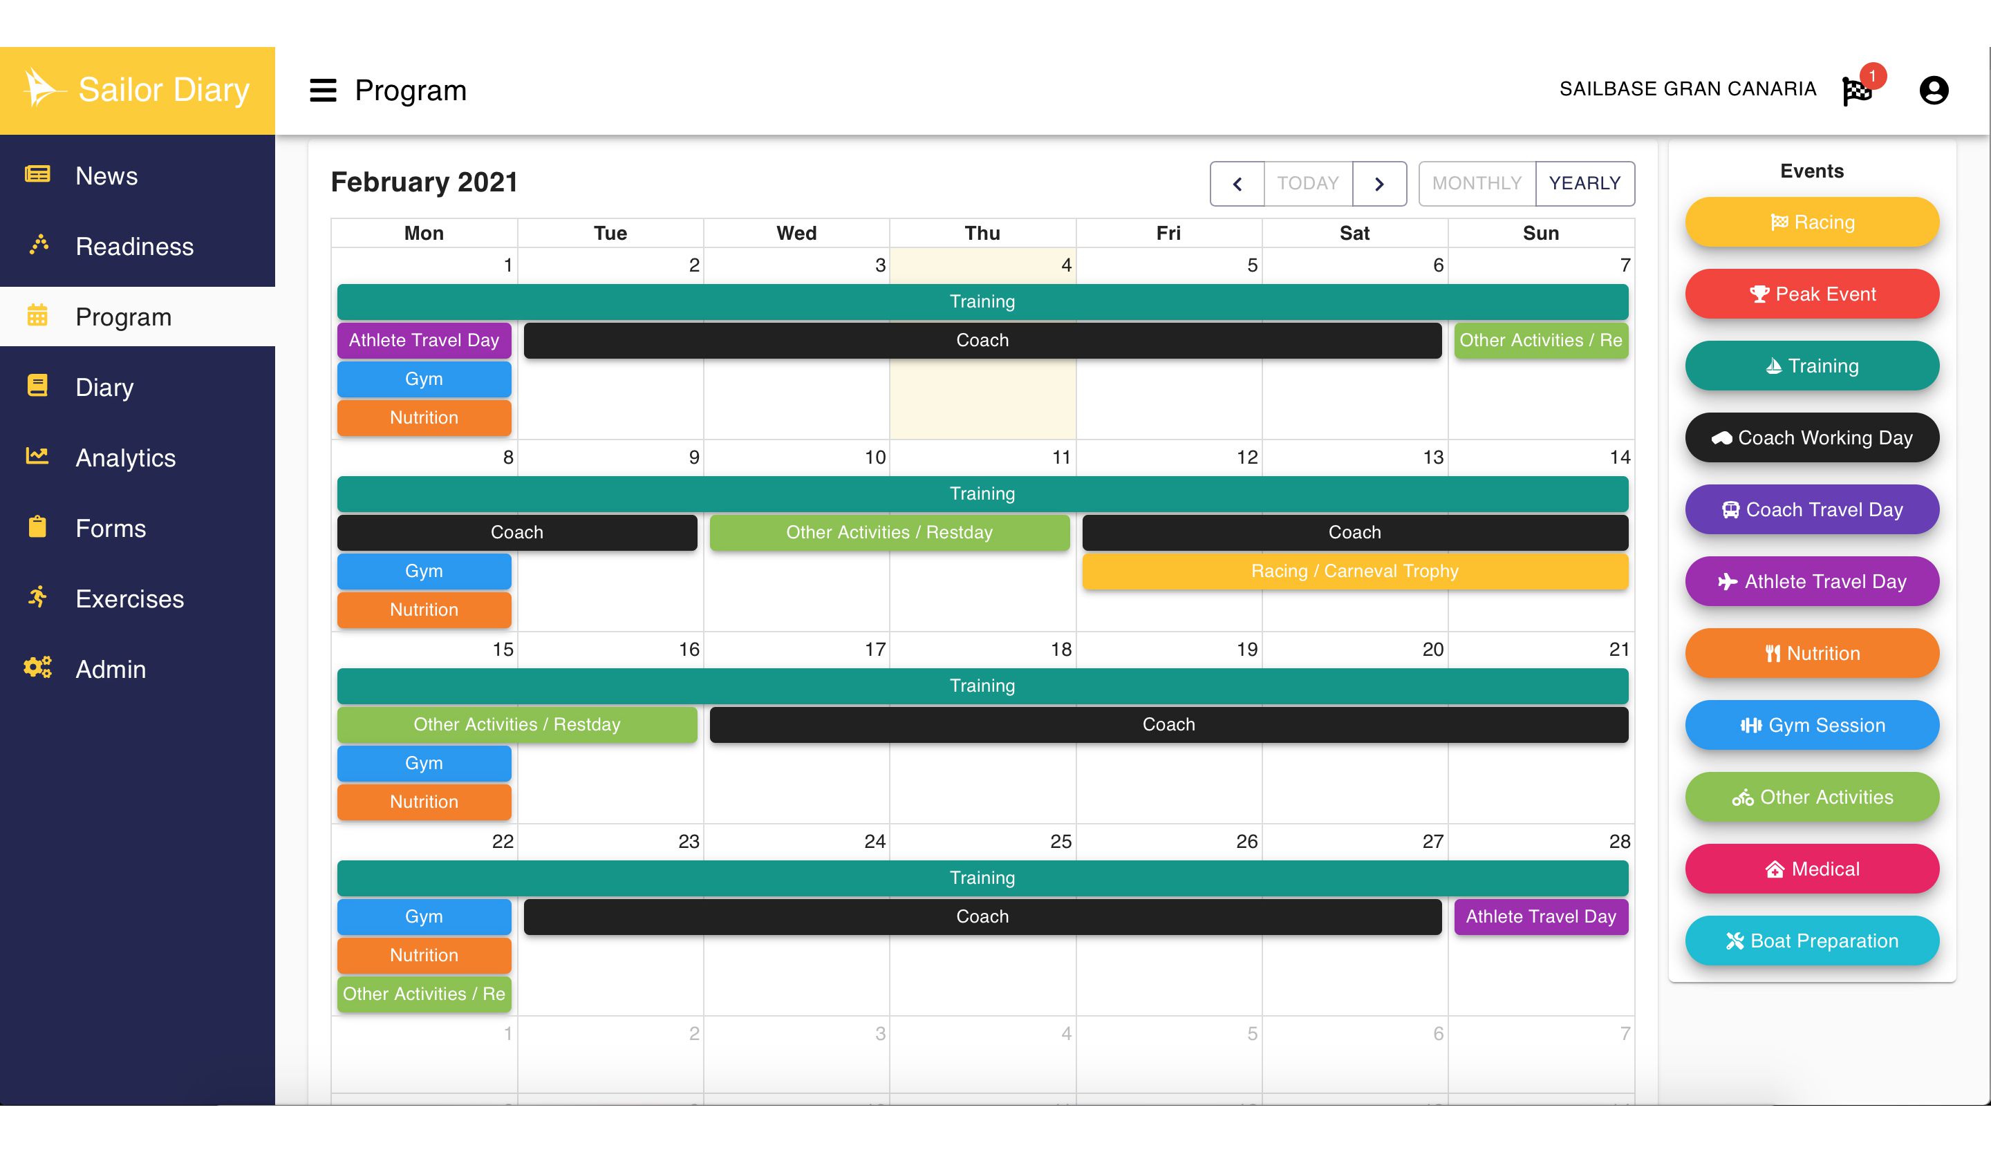Viewport: 1991px width, 1152px height.
Task: Select the Medical event button
Action: [1812, 869]
